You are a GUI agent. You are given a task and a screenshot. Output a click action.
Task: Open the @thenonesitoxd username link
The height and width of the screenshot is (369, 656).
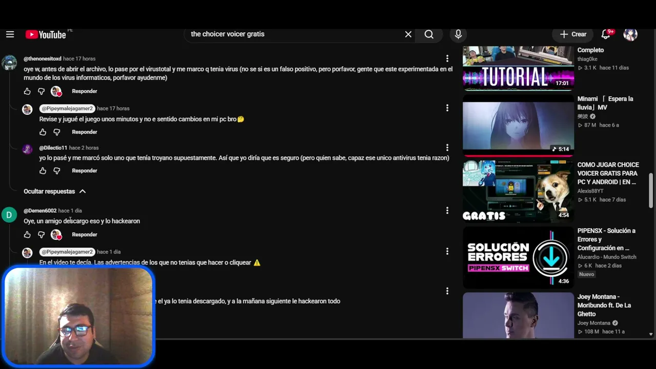click(43, 59)
